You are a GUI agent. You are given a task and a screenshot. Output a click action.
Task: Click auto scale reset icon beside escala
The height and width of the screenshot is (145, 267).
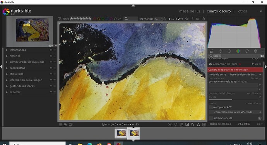click(260, 97)
